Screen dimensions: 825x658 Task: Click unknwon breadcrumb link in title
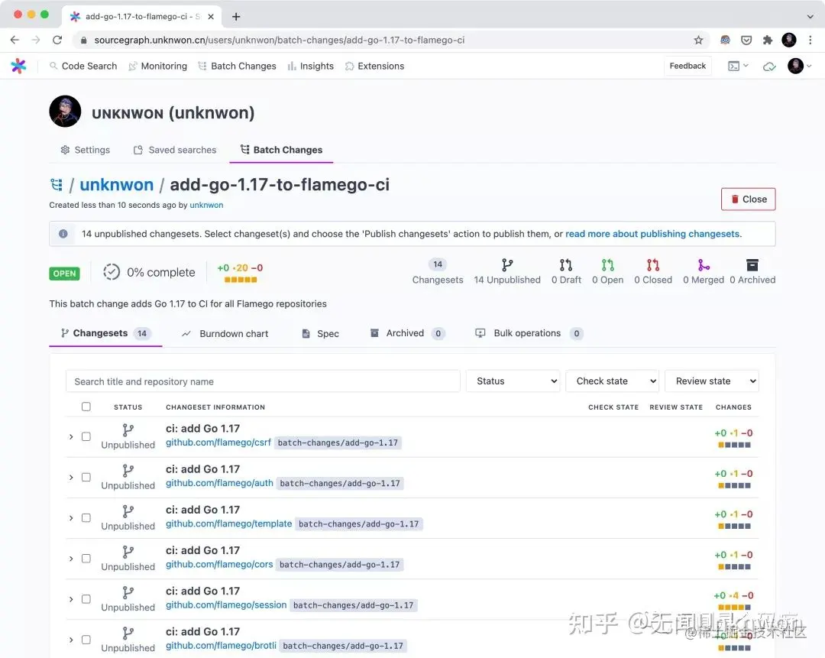(117, 185)
